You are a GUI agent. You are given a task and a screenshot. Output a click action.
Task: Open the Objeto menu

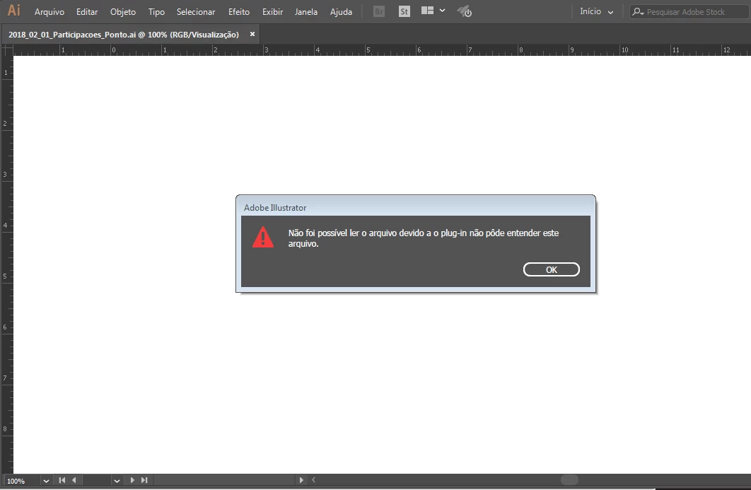click(122, 12)
